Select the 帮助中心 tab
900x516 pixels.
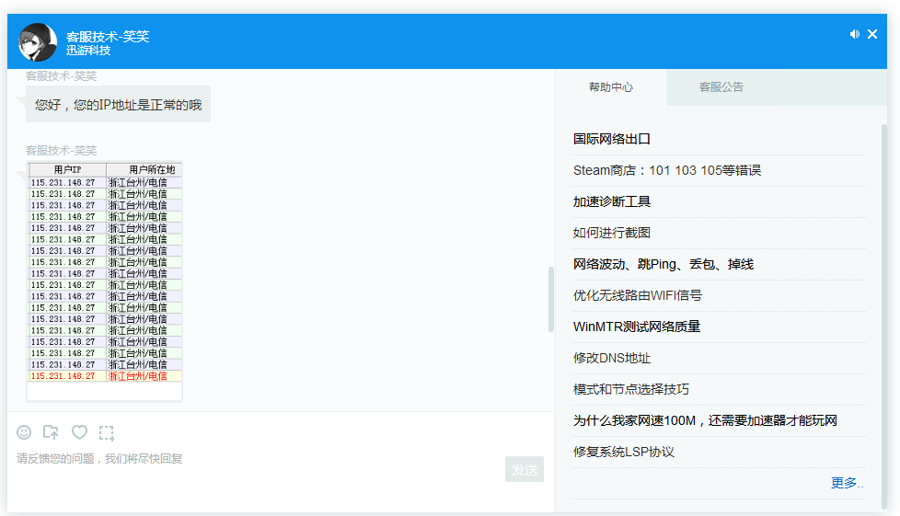(x=611, y=87)
